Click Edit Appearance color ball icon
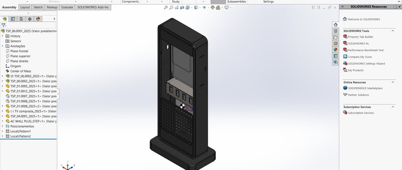The width and height of the screenshot is (402, 170). 212,8
